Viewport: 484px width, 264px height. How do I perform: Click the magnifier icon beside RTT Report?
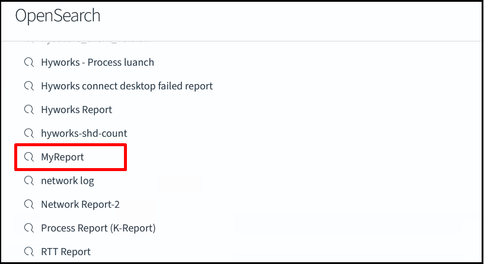point(28,252)
